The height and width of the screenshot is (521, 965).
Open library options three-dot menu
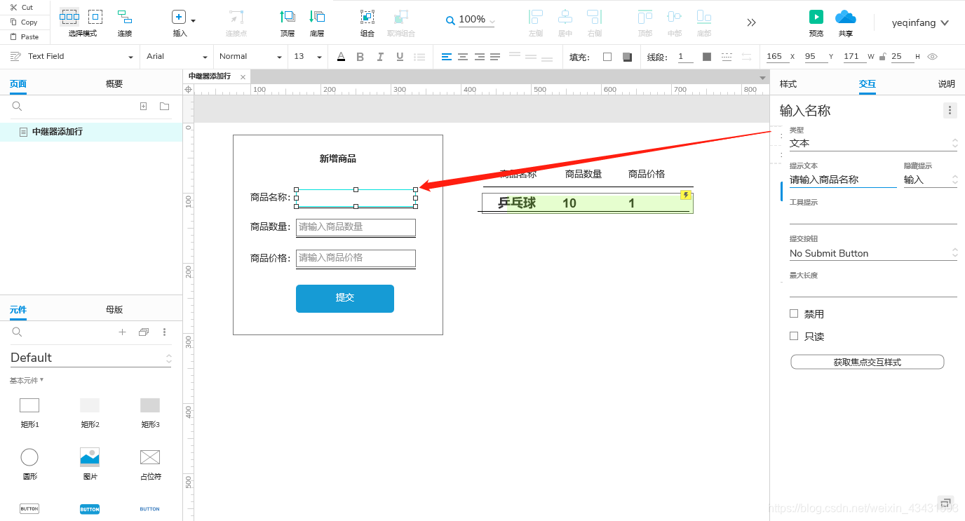click(165, 332)
